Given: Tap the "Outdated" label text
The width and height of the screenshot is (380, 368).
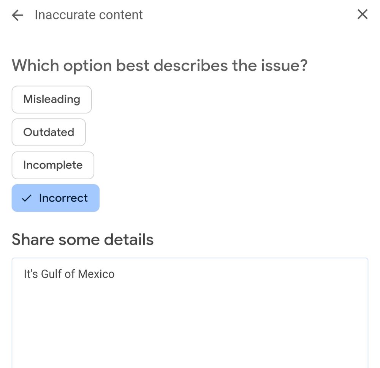Looking at the screenshot, I should click(49, 132).
